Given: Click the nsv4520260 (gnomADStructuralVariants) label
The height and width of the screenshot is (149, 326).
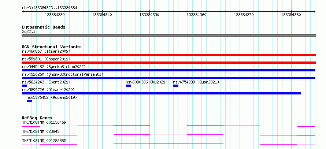Looking at the screenshot, I should click(x=63, y=74).
